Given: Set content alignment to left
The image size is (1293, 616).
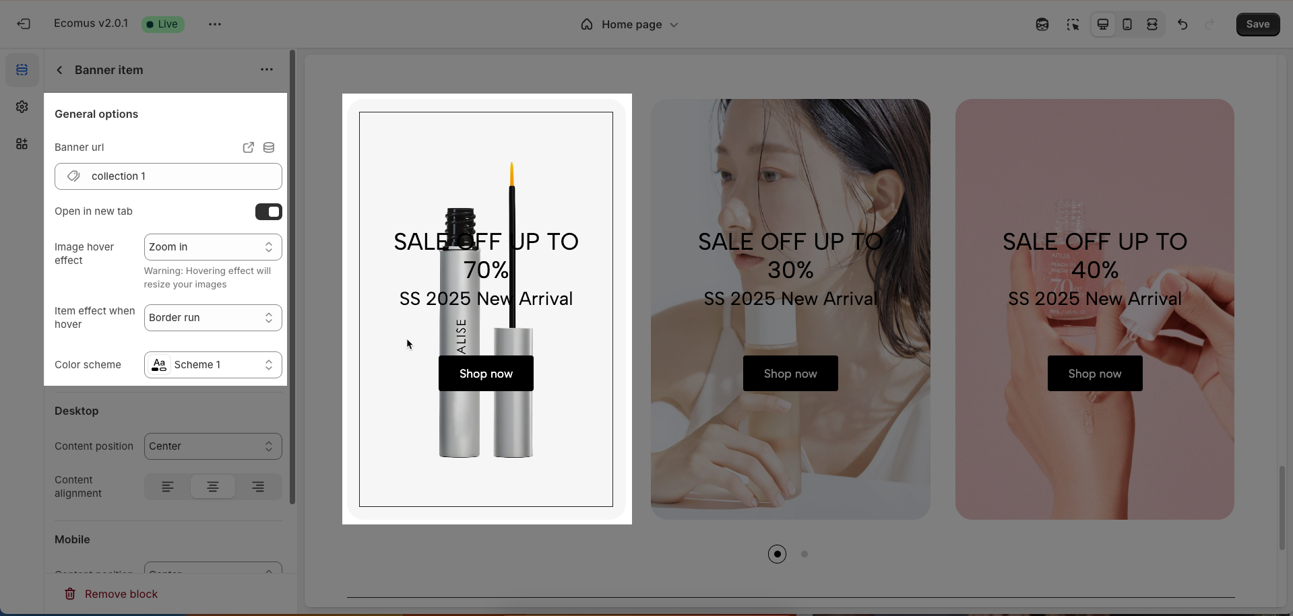Looking at the screenshot, I should click(x=168, y=487).
